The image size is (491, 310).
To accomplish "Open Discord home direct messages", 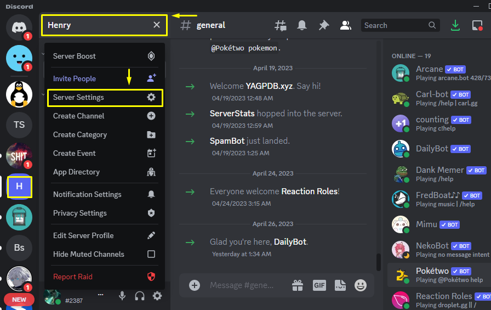I will click(19, 27).
